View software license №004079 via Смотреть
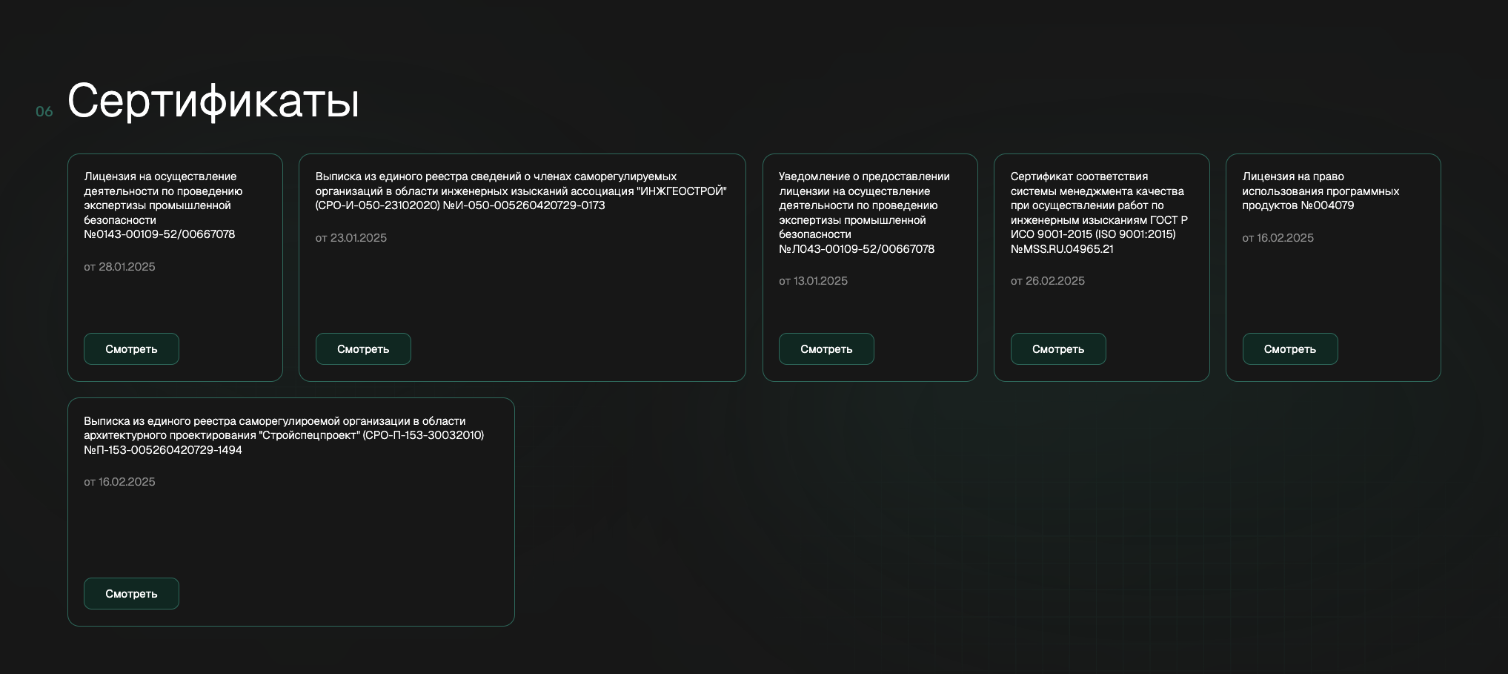Screen dimensions: 1508x674 point(1289,349)
